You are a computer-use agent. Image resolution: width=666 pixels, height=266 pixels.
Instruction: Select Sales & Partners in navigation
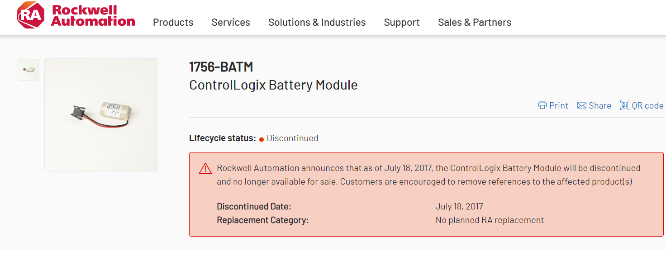(x=474, y=22)
